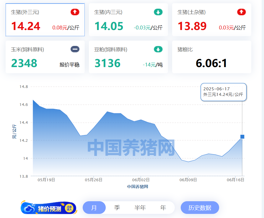Screen dimensions: 264x218
Task: Click 14.6 y-axis label
Action: [x=24, y=105]
